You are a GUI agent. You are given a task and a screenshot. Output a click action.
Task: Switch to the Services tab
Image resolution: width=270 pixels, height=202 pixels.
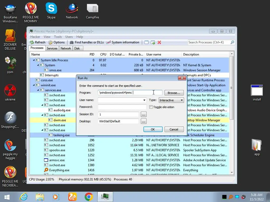52,48
